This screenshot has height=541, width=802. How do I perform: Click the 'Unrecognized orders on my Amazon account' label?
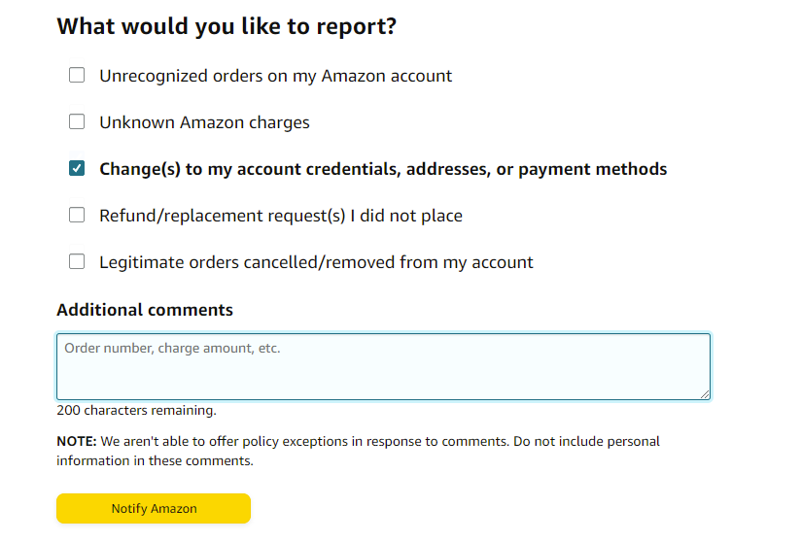point(275,76)
